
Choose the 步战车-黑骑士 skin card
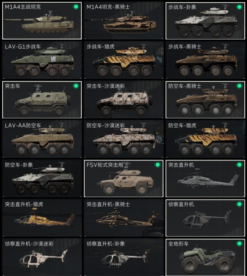pos(205,60)
